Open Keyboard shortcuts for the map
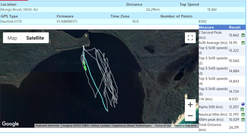 pos(47,126)
